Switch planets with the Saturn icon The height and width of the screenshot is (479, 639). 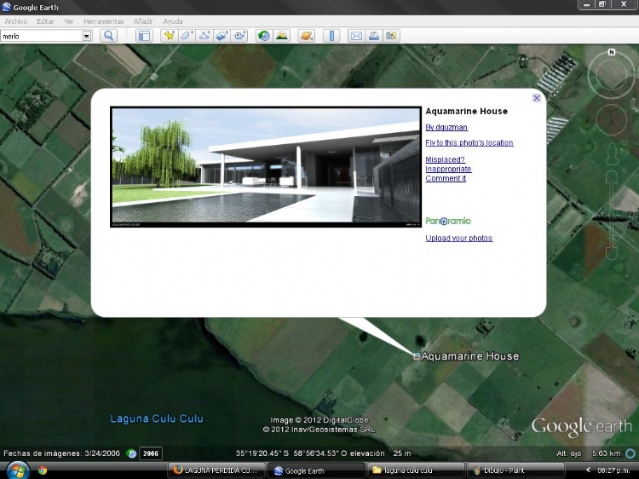[x=307, y=36]
